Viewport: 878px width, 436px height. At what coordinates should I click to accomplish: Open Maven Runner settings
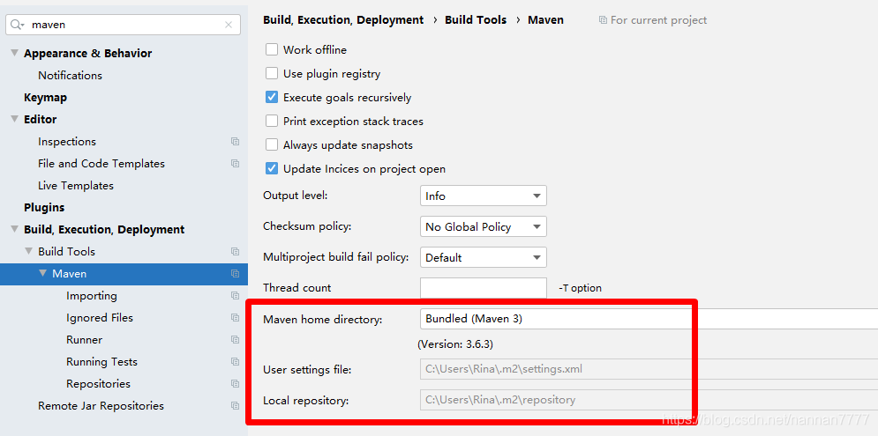coord(84,340)
